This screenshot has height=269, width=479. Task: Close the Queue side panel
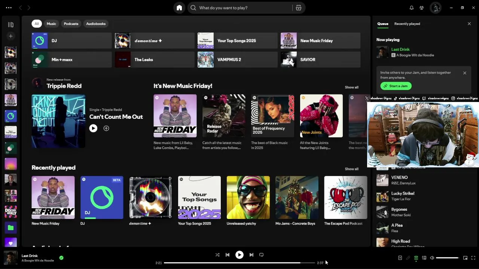[x=469, y=24]
